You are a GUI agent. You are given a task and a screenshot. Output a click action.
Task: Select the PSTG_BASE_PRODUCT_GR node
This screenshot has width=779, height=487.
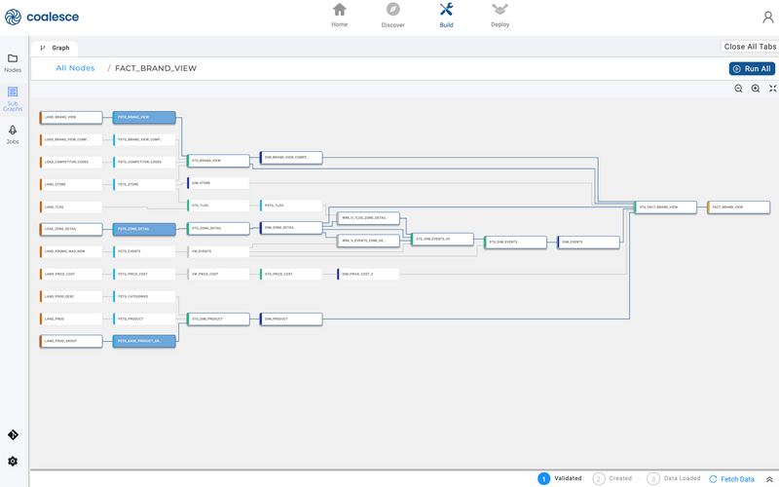click(x=144, y=342)
